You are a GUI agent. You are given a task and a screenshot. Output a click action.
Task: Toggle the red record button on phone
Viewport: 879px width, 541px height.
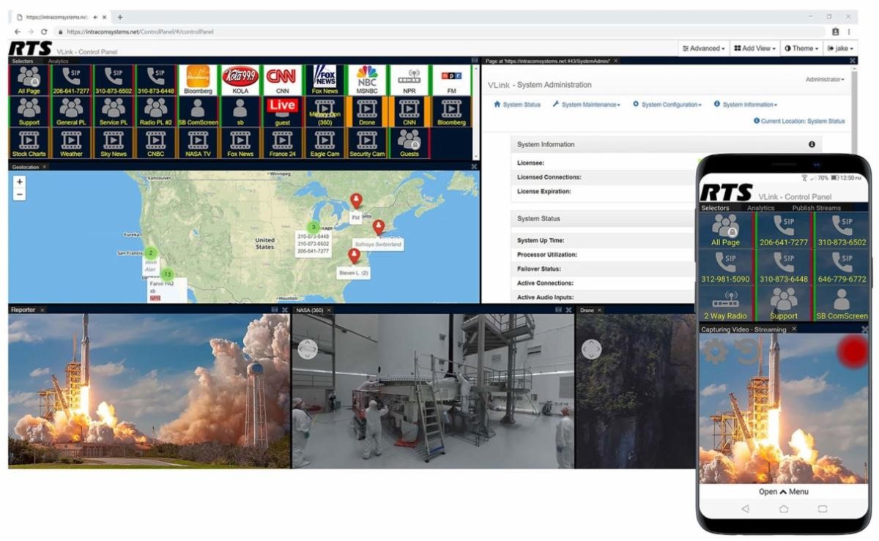point(853,351)
